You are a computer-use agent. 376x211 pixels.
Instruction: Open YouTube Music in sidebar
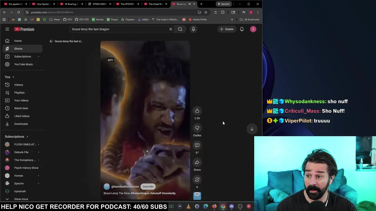pos(23,64)
